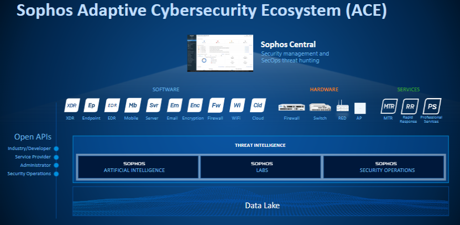This screenshot has width=460, height=225.
Task: Click the Sophos Labs box
Action: point(260,167)
